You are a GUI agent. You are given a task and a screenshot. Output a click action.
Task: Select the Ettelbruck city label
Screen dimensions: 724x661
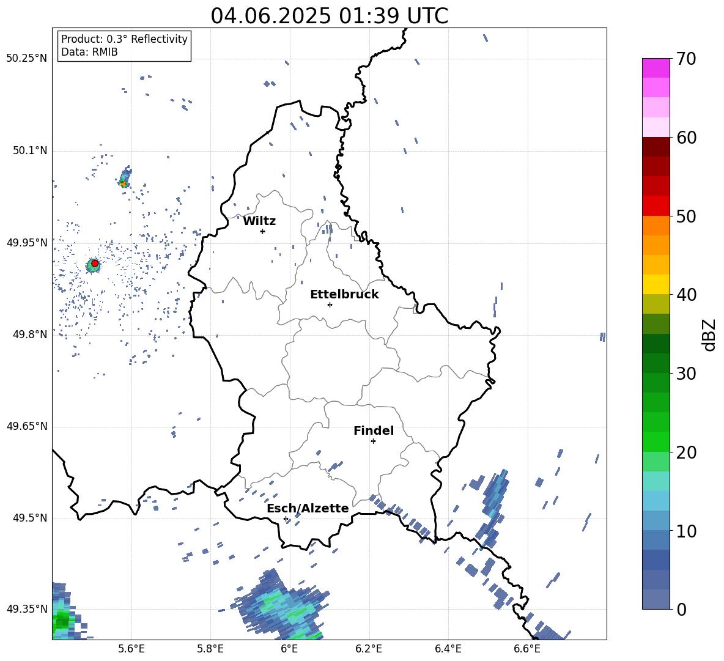click(344, 295)
